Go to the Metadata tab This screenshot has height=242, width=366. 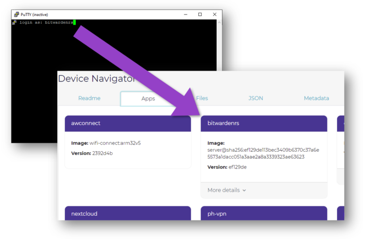click(x=316, y=98)
